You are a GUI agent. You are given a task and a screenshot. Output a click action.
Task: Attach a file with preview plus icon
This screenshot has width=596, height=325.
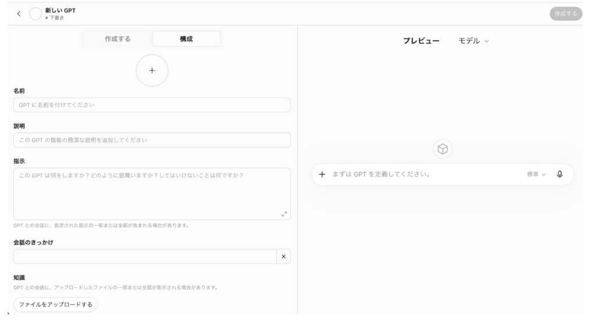point(322,174)
